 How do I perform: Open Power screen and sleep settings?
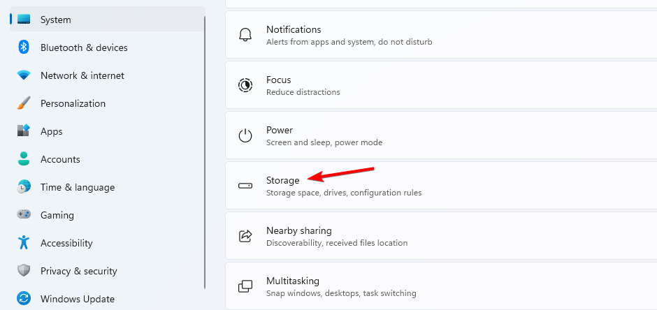tap(441, 135)
